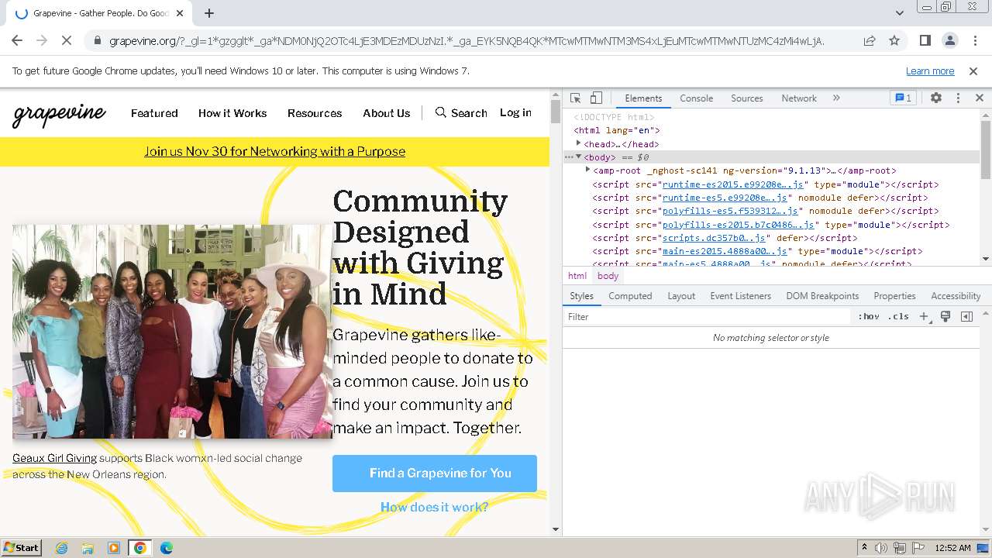The width and height of the screenshot is (992, 558).
Task: Click Find a Grapevine for You button
Action: pyautogui.click(x=434, y=473)
